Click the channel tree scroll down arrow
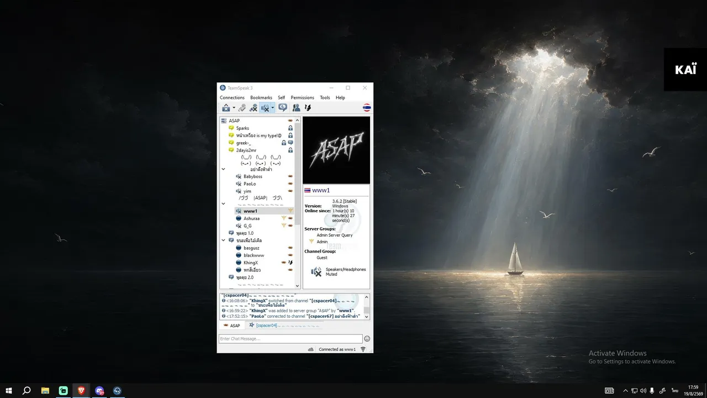 point(298,286)
